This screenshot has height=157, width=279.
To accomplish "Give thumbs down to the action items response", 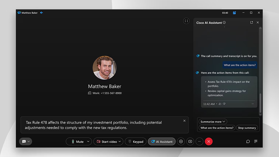I will tap(224, 104).
